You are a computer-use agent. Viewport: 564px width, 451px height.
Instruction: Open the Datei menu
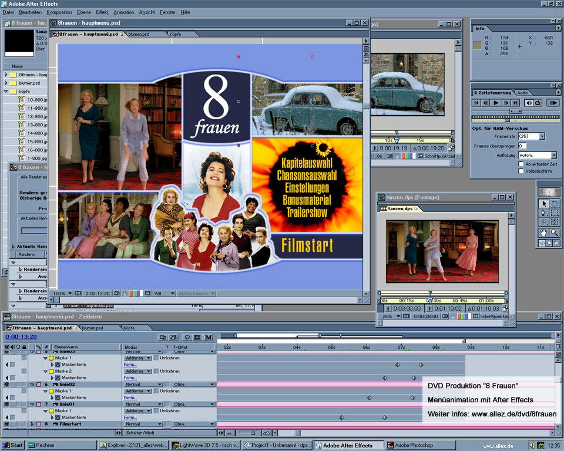pos(8,12)
